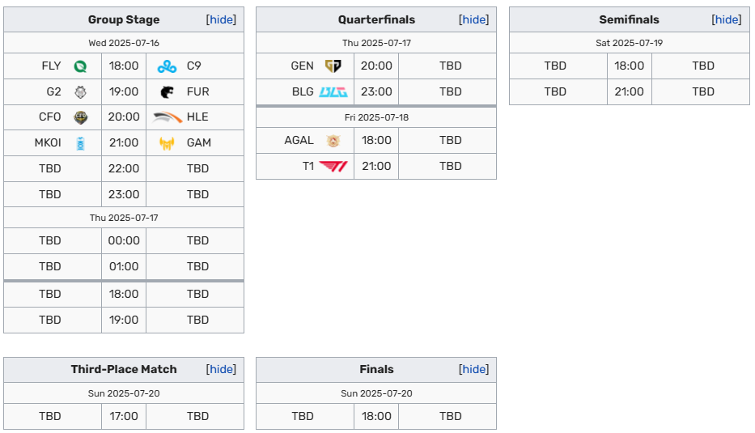Select the BLG cyan logo
755x433 pixels.
(x=333, y=91)
